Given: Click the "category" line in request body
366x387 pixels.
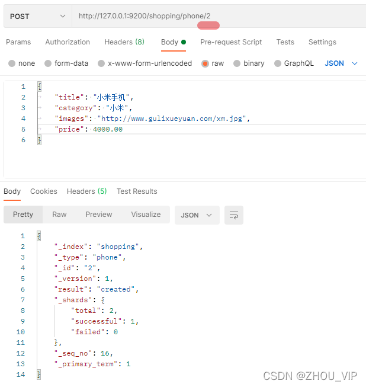Looking at the screenshot, I should pos(94,108).
